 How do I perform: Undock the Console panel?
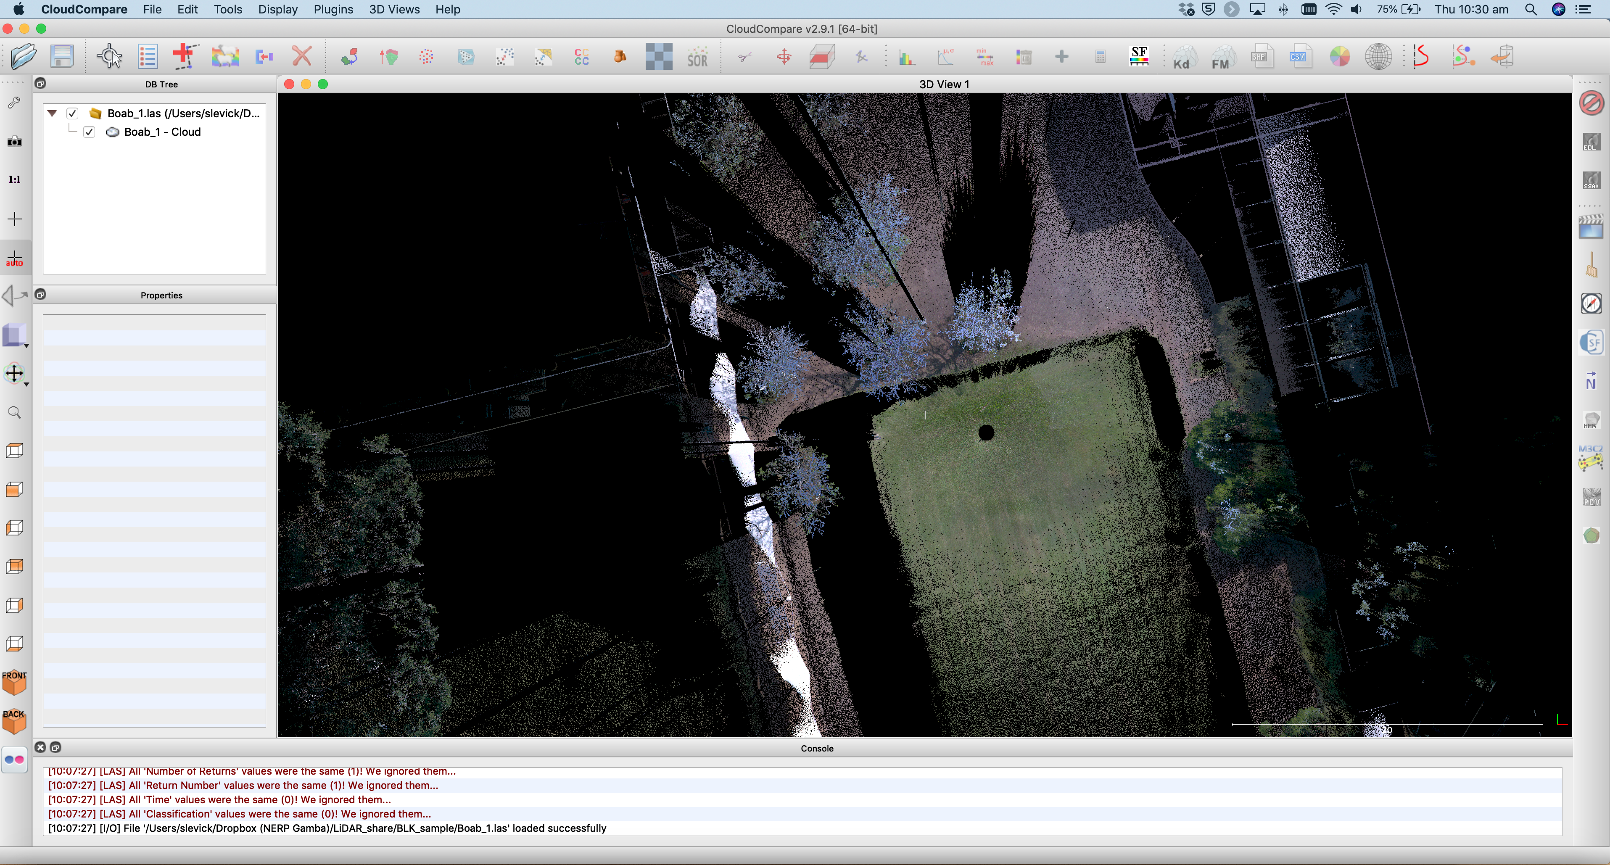coord(55,747)
